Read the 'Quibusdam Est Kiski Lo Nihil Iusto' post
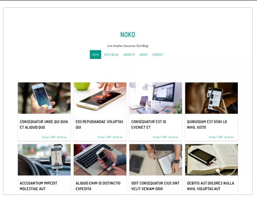This screenshot has width=257, height=204. [207, 124]
